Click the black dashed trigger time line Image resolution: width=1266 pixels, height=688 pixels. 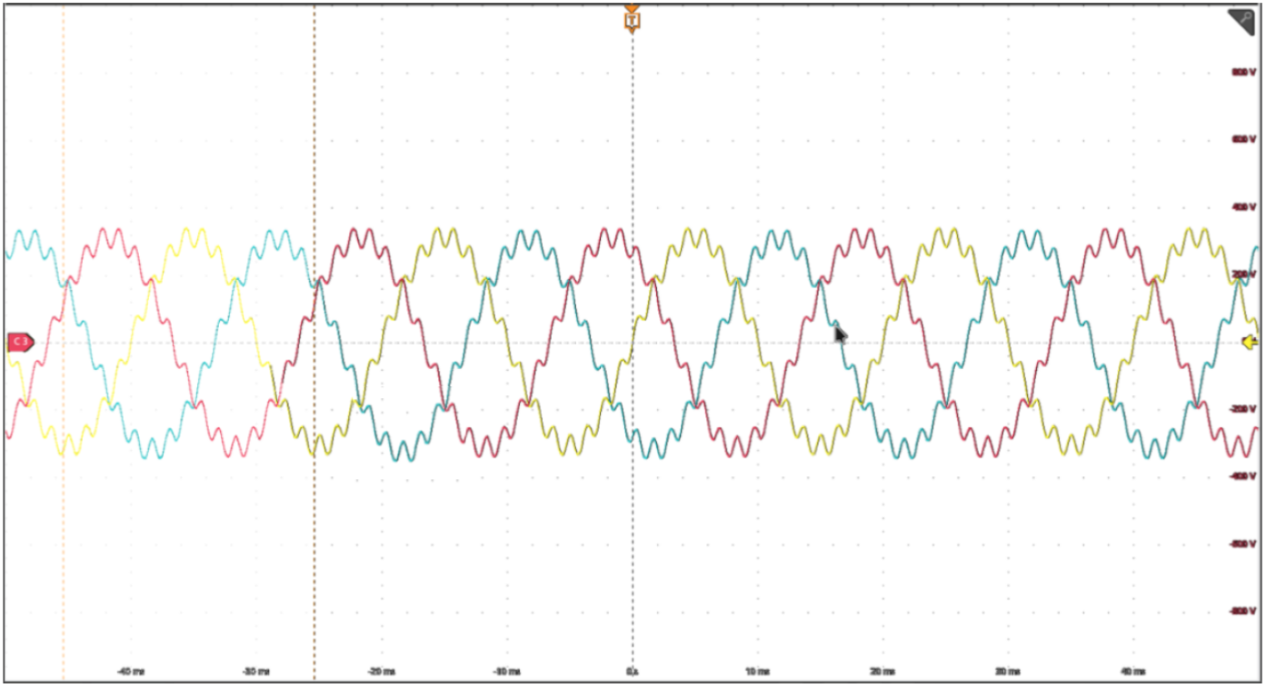pyautogui.click(x=633, y=545)
